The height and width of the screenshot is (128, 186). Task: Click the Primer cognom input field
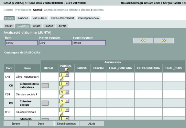pos(55,43)
